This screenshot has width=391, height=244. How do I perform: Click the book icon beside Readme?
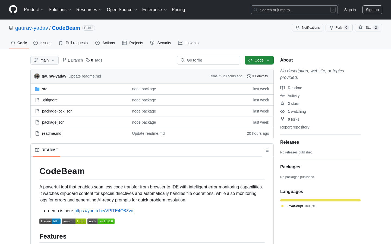point(282,88)
